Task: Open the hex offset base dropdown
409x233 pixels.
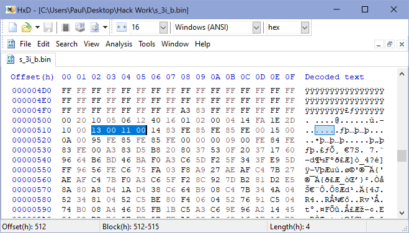Action: coord(305,27)
